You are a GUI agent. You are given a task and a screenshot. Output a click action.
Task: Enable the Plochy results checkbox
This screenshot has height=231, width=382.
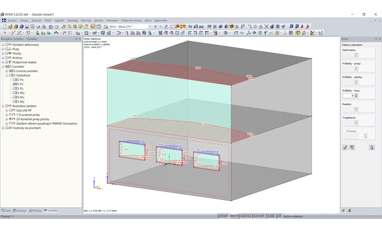[7, 53]
